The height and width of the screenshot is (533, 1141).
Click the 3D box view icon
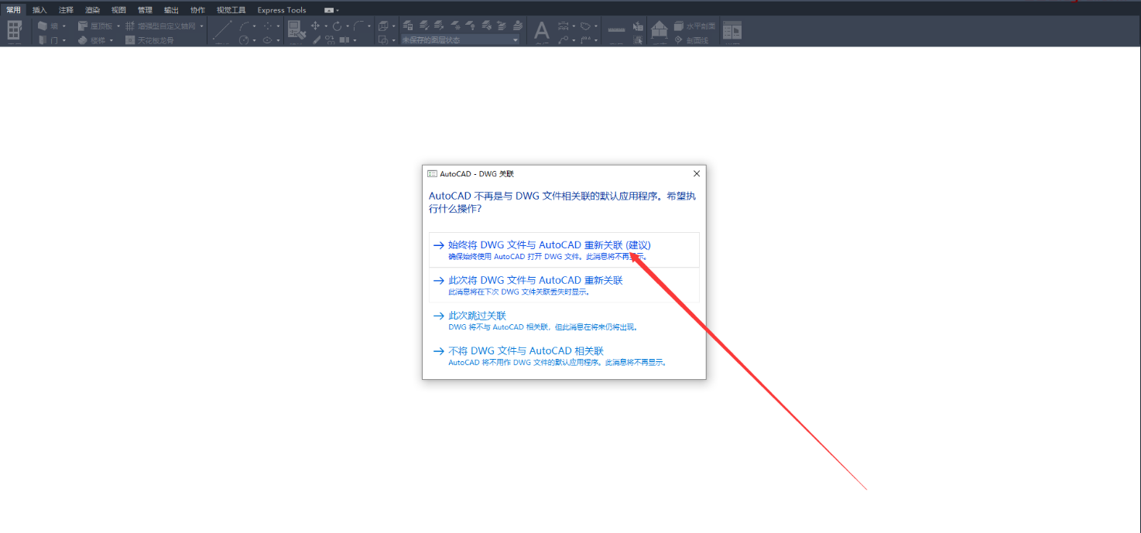pyautogui.click(x=383, y=26)
